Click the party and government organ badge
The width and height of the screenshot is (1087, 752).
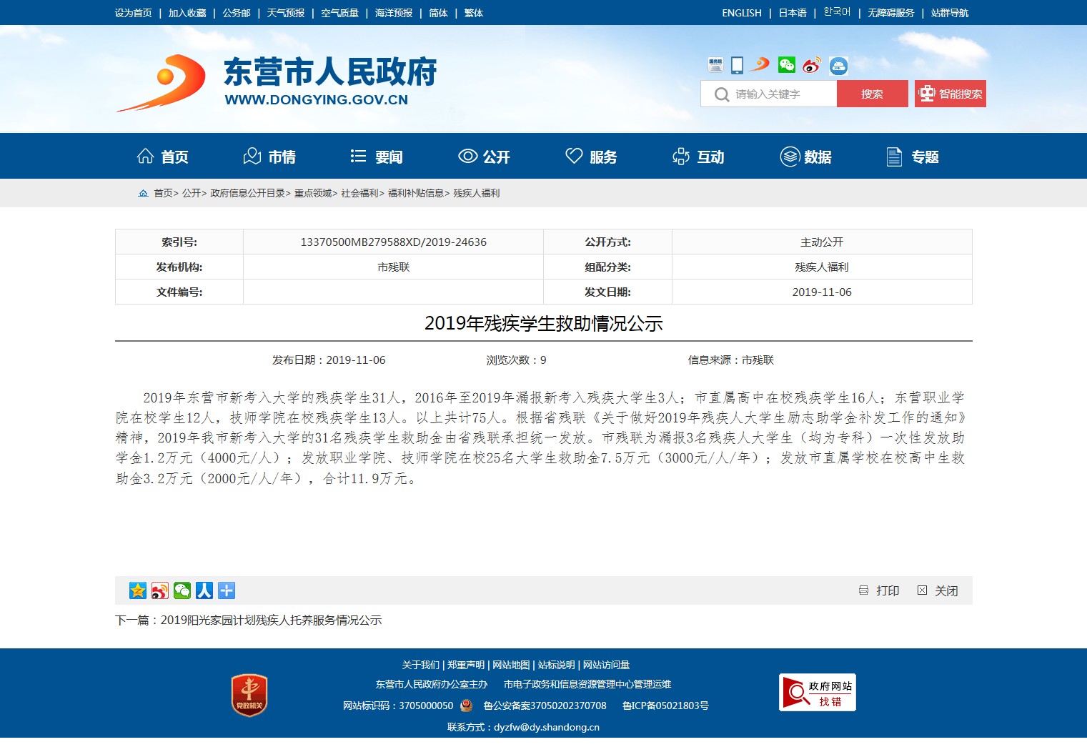point(249,695)
